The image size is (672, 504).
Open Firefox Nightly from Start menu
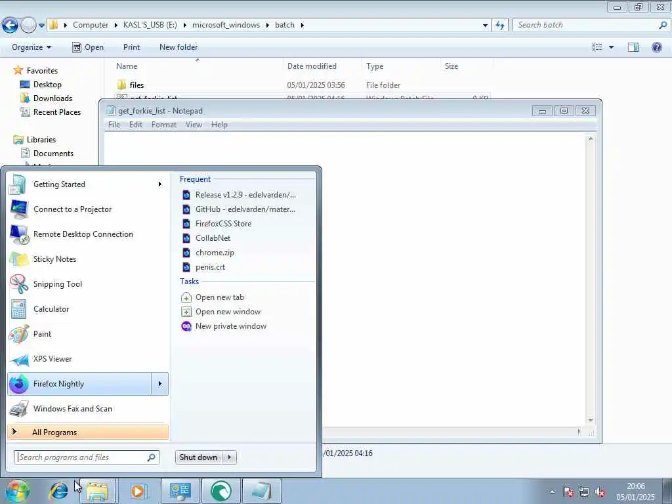[x=79, y=383]
